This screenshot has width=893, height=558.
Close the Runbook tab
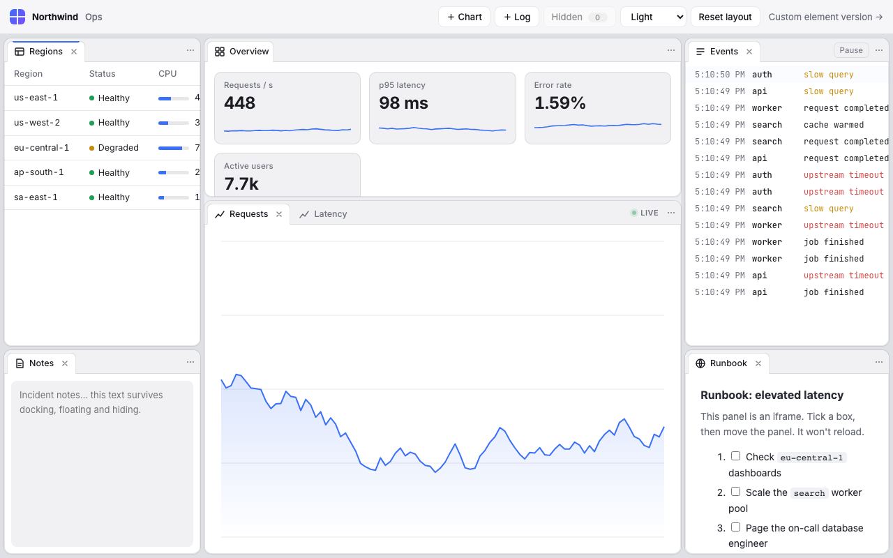(x=758, y=363)
